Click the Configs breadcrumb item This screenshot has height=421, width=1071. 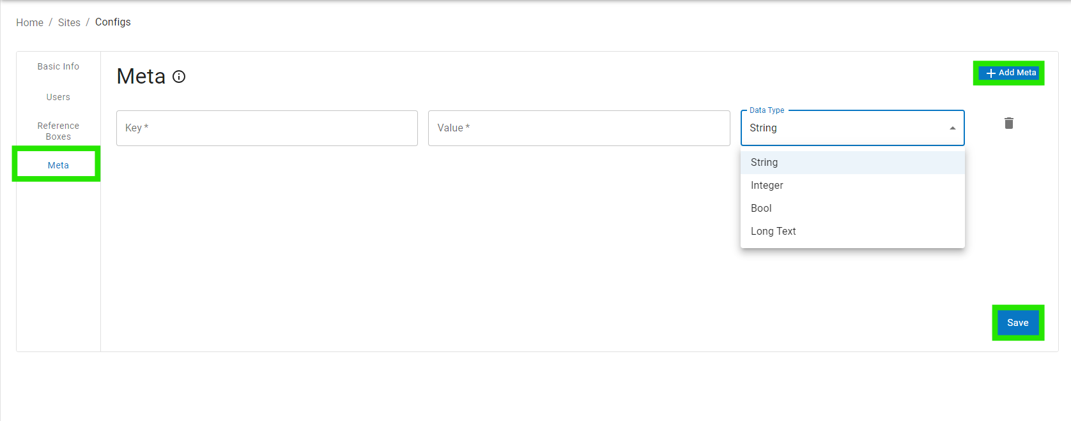tap(112, 22)
